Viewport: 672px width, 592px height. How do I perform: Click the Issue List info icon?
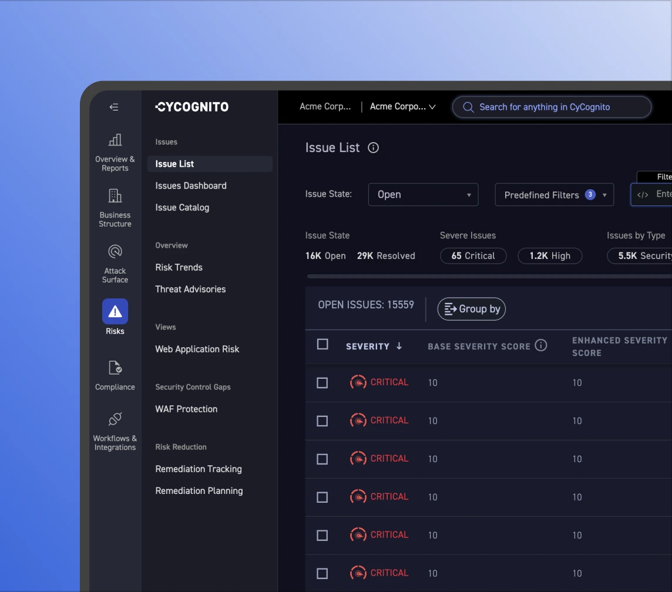(x=373, y=147)
